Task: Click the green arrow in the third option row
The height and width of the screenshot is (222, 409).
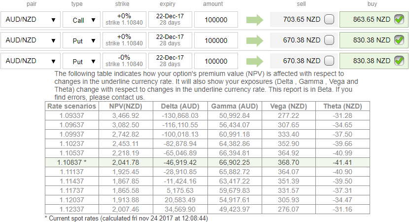Action: point(255,61)
